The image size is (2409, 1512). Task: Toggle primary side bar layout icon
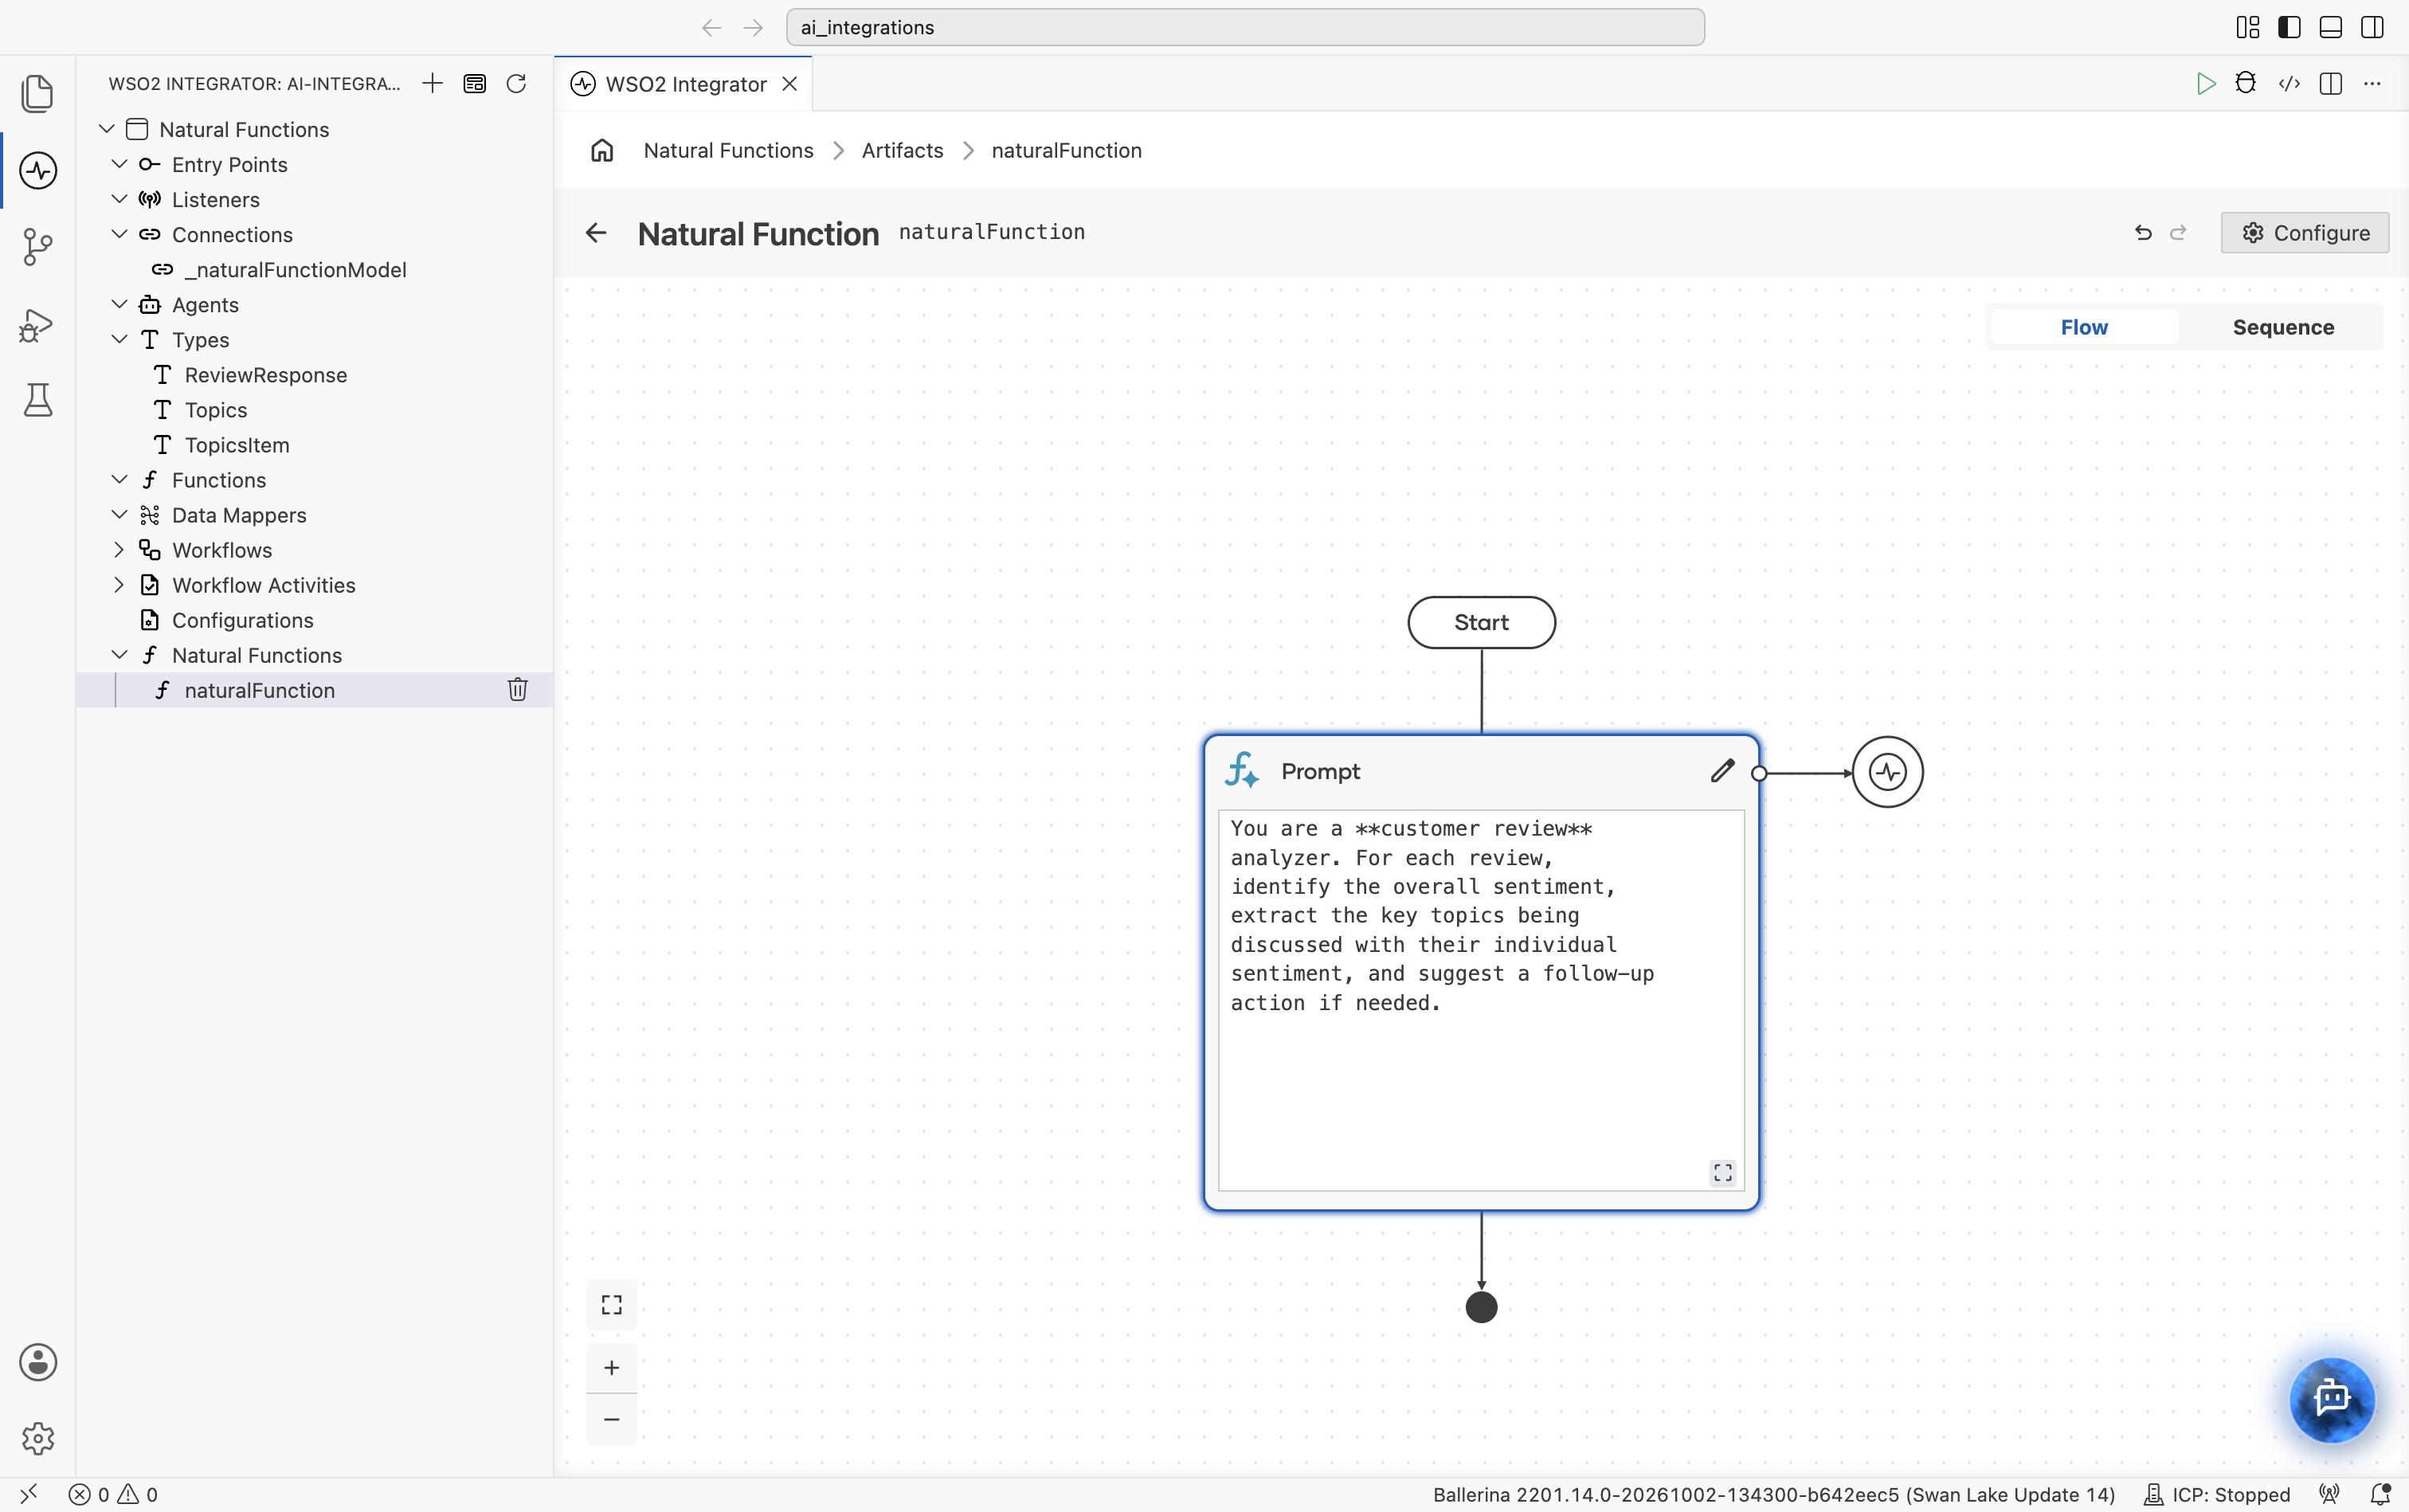[2289, 27]
